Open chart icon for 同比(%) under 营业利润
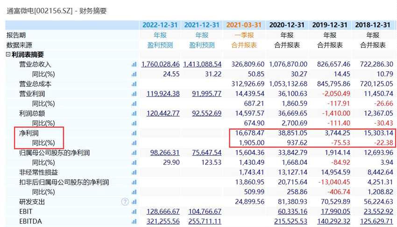397x227 pixels. point(134,103)
